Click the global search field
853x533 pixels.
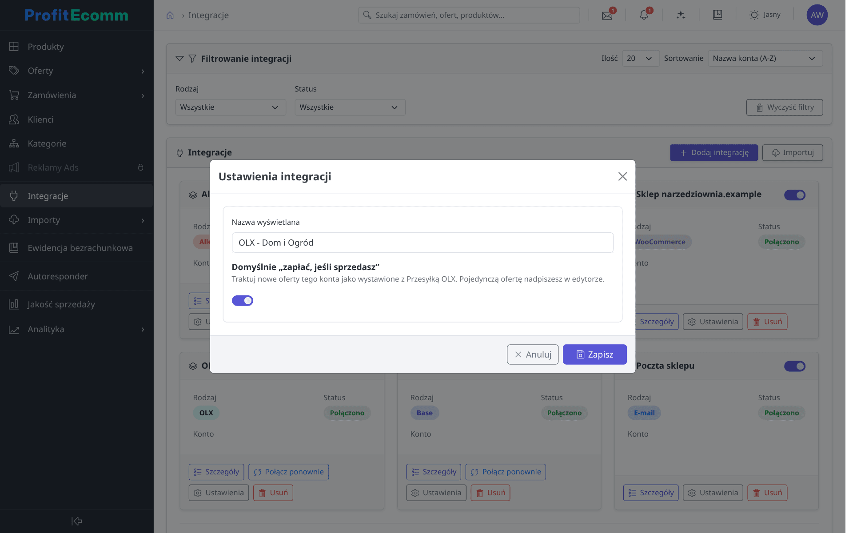click(469, 15)
